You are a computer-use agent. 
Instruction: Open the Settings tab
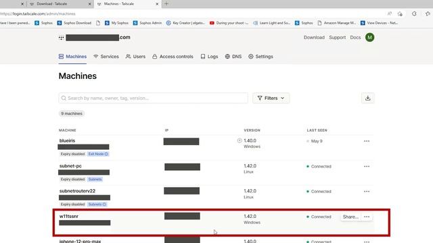[x=260, y=57]
